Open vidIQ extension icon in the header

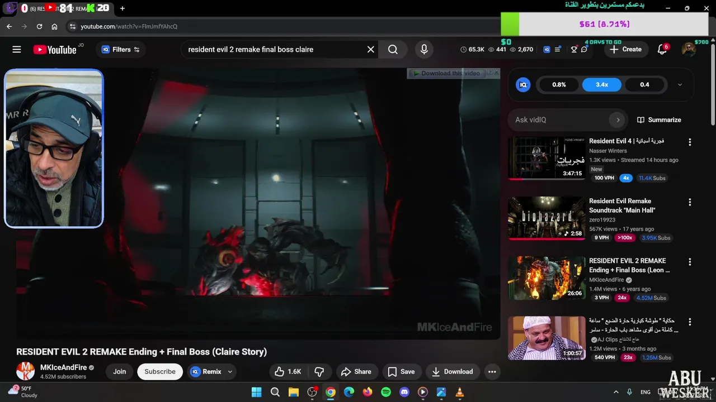(547, 50)
